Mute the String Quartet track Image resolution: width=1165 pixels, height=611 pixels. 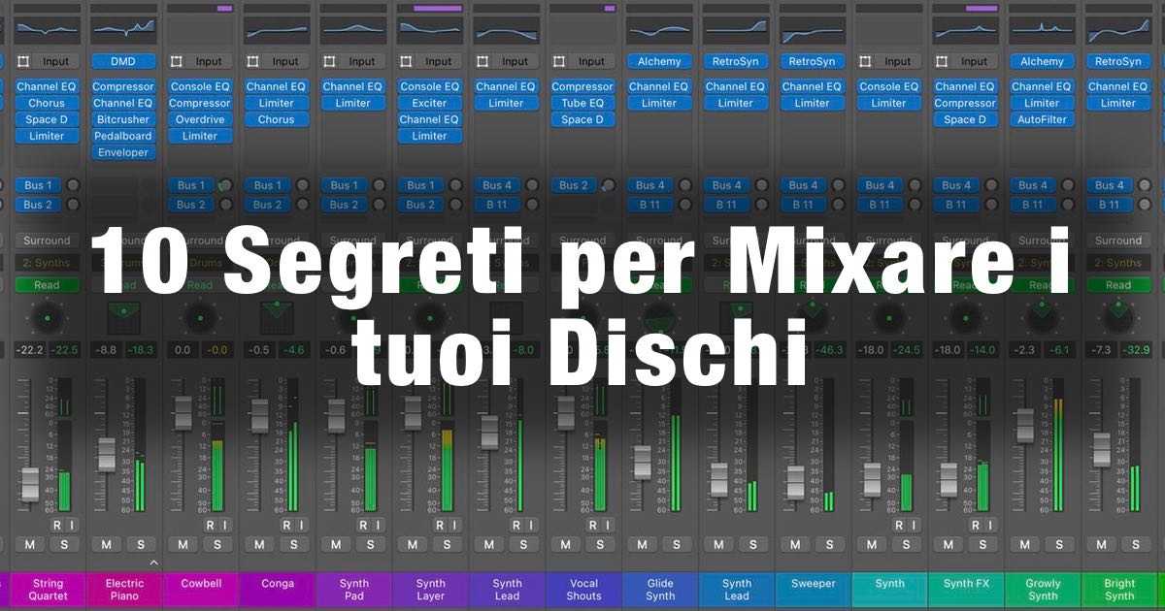point(29,544)
